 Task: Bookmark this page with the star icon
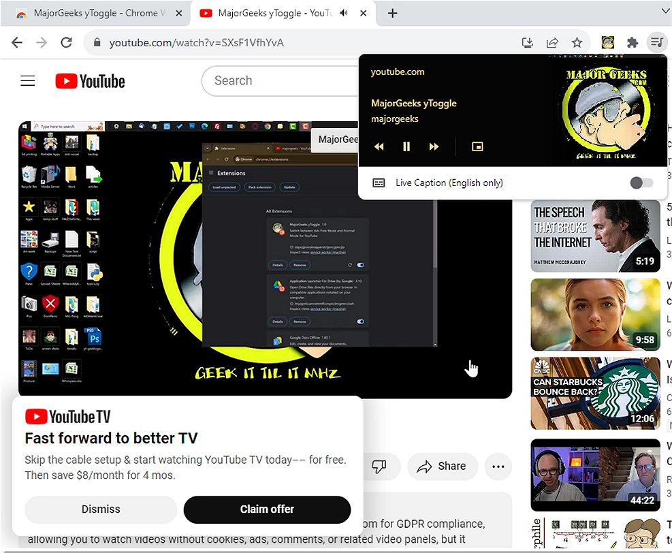coord(577,42)
